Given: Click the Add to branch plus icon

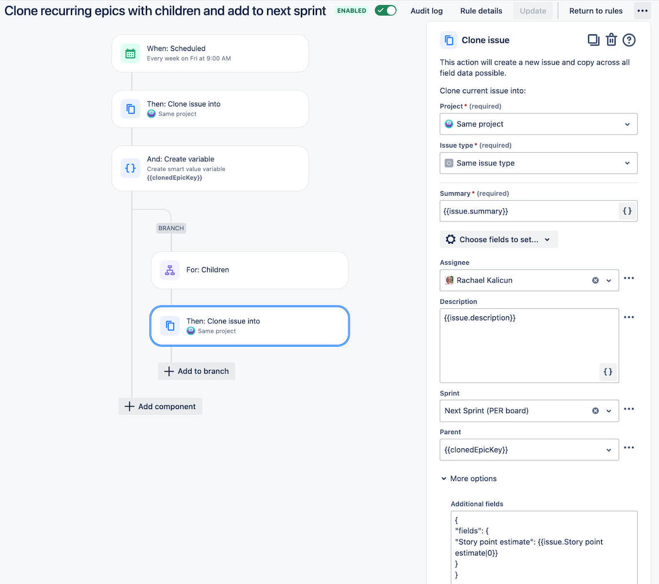Looking at the screenshot, I should click(169, 371).
